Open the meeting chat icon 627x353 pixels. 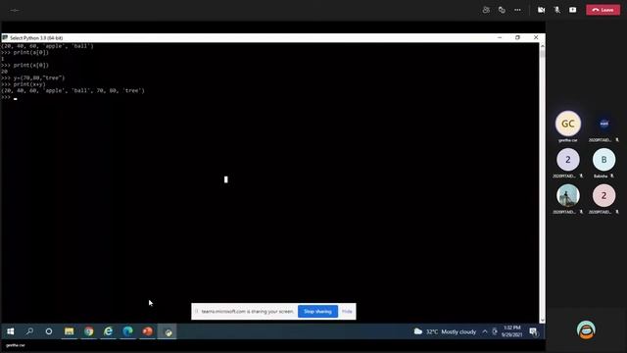pos(502,10)
